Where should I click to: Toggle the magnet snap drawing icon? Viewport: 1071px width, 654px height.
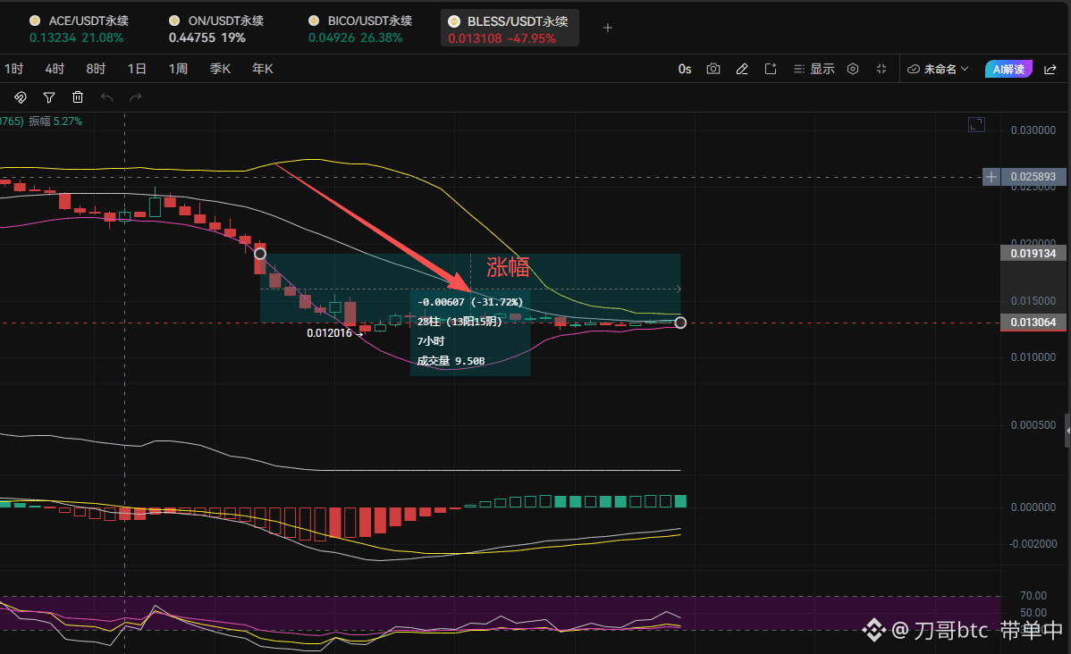[21, 97]
